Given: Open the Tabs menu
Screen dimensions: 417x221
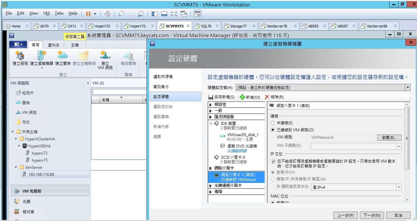Looking at the screenshot, I should (x=59, y=13).
